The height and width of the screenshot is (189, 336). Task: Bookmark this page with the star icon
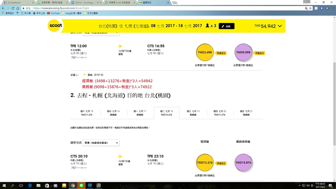(x=310, y=8)
